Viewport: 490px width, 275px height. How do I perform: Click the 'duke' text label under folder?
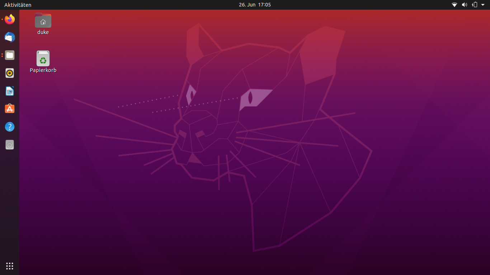43,32
